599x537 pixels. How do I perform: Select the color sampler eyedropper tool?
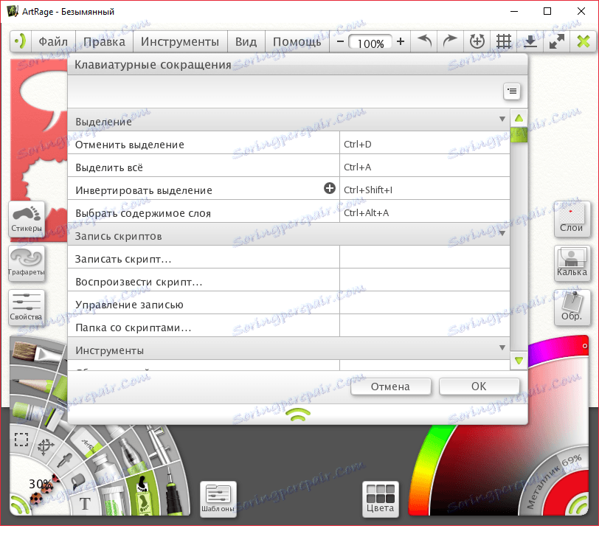click(x=64, y=460)
